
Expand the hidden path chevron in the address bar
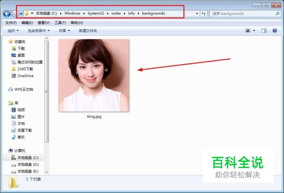(32, 13)
